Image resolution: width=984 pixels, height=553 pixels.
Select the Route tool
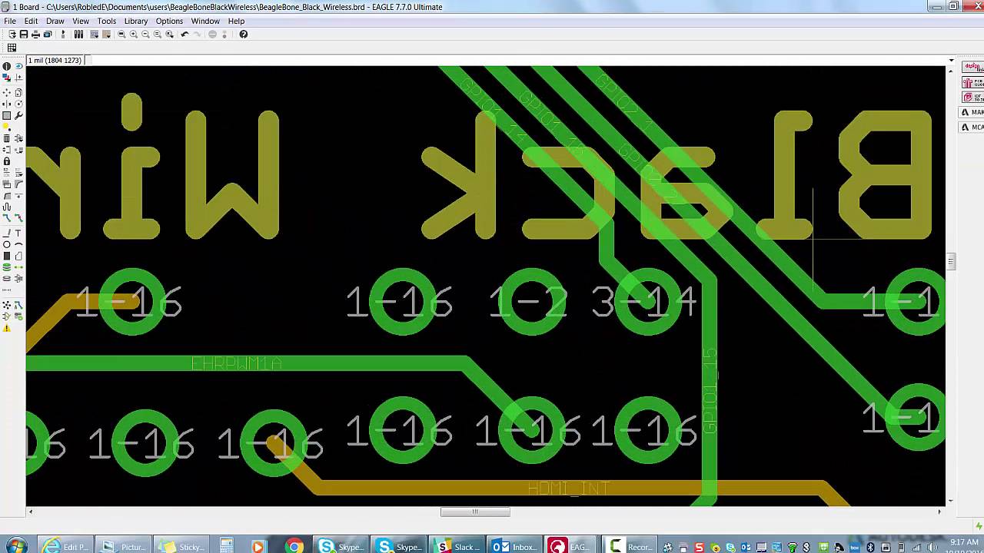(x=7, y=218)
